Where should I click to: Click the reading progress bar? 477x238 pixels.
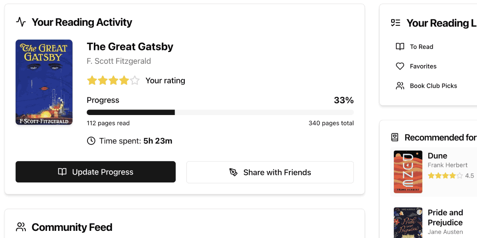point(220,112)
